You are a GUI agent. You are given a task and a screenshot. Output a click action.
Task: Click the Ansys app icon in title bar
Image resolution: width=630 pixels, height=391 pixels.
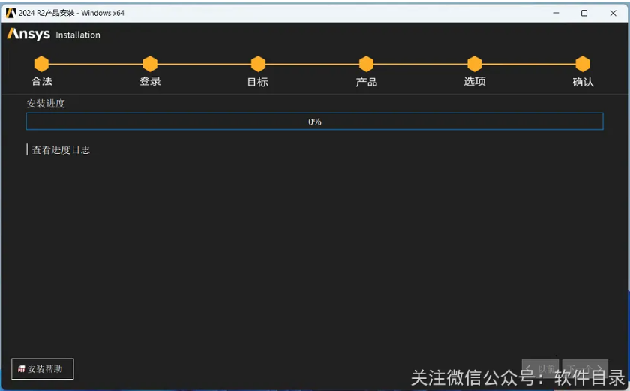10,13
